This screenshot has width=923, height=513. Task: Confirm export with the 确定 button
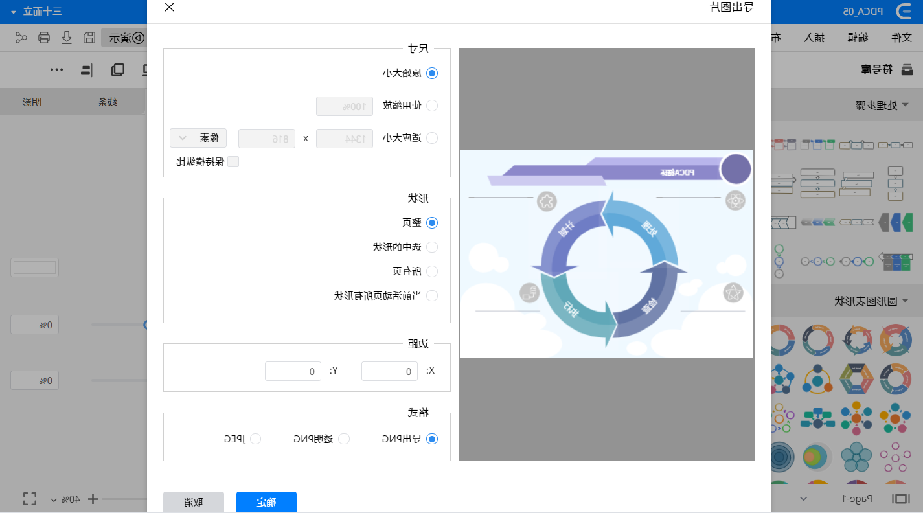point(266,502)
